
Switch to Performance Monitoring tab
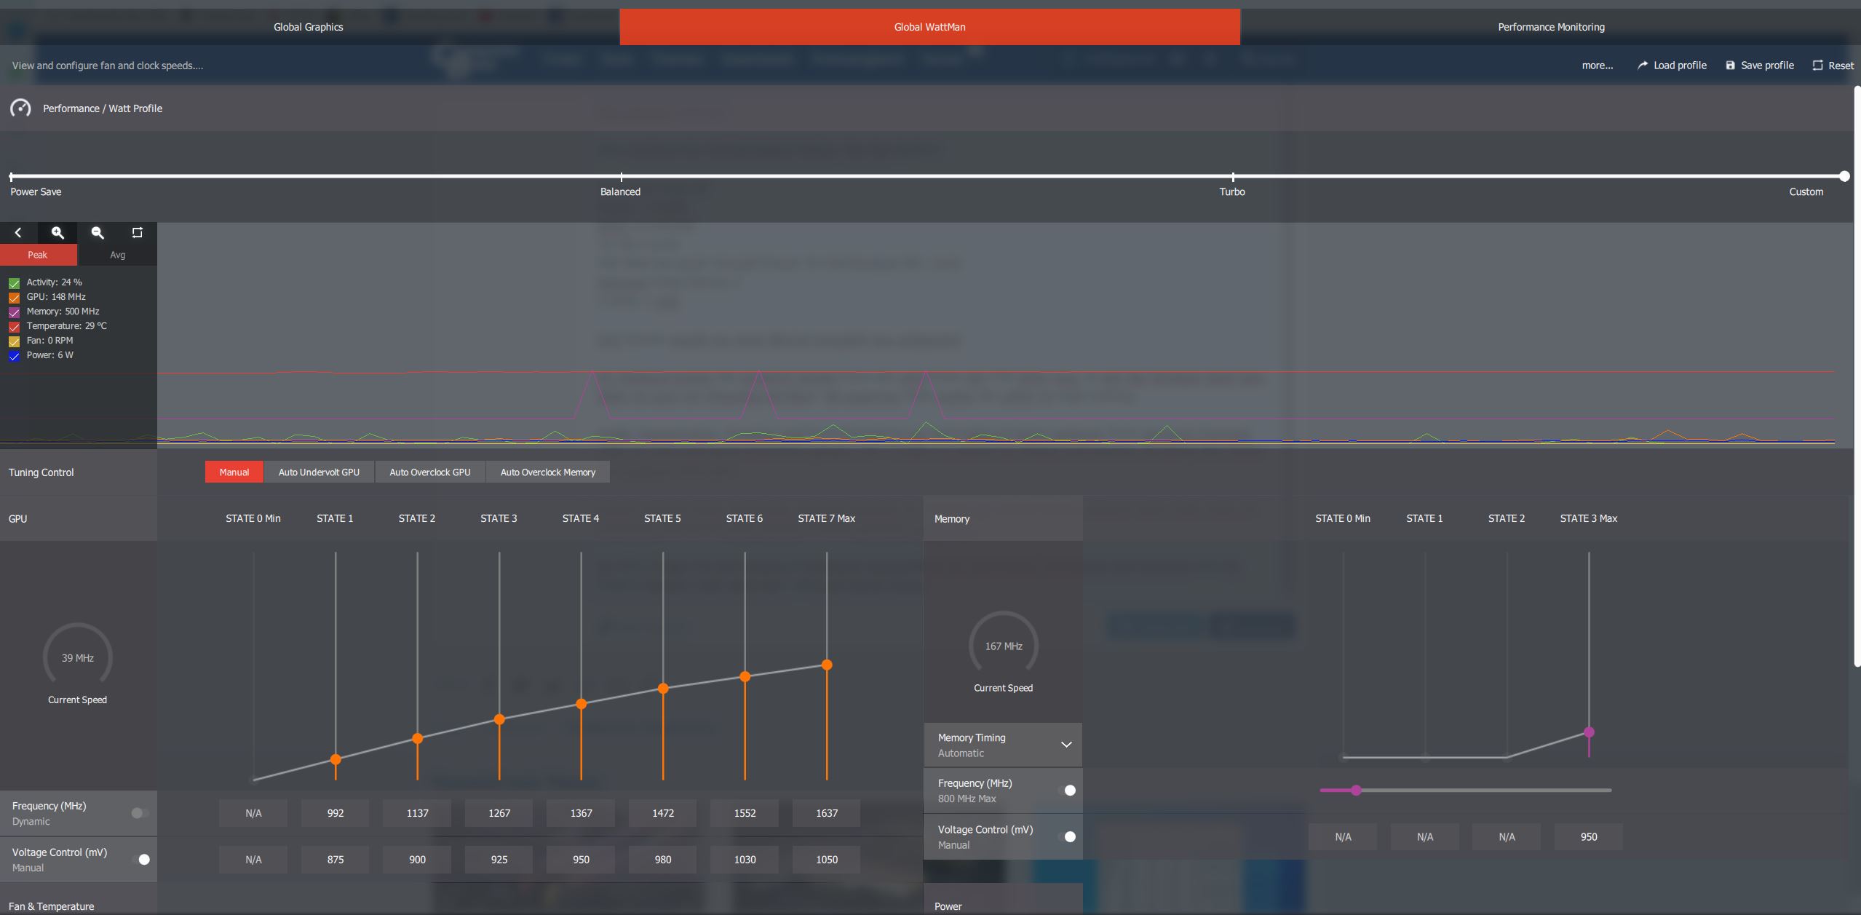[1550, 27]
